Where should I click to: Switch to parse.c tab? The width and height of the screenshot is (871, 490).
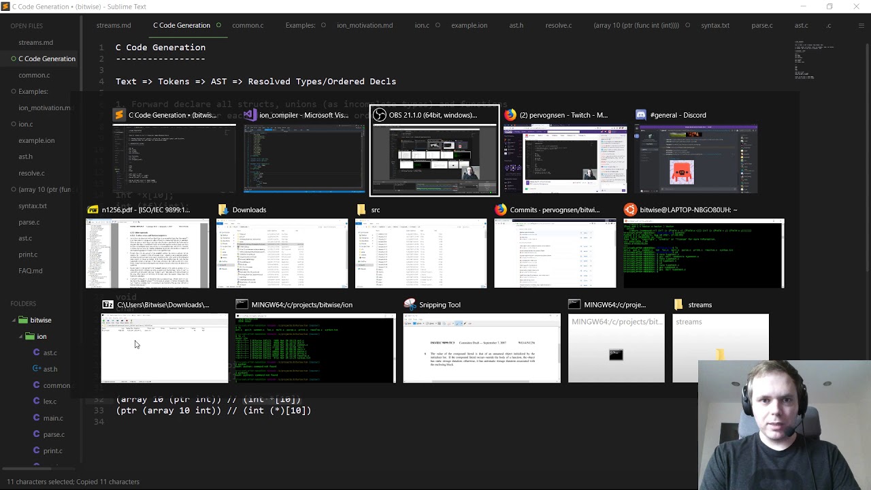pos(762,25)
